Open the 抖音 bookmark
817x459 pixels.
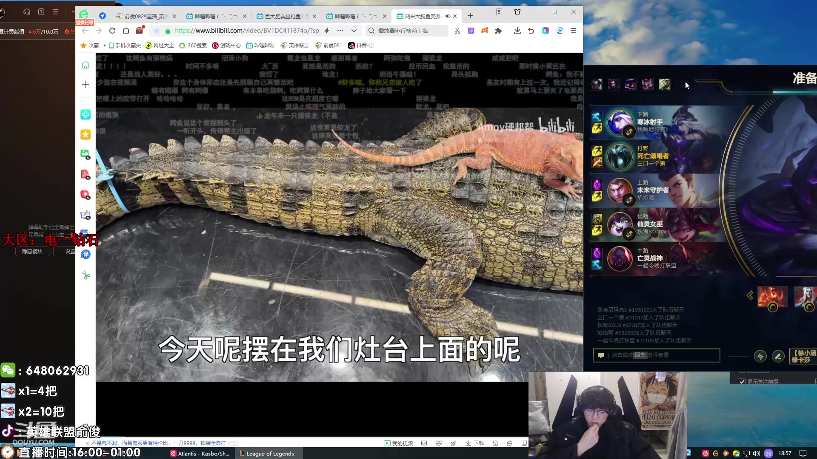(361, 45)
